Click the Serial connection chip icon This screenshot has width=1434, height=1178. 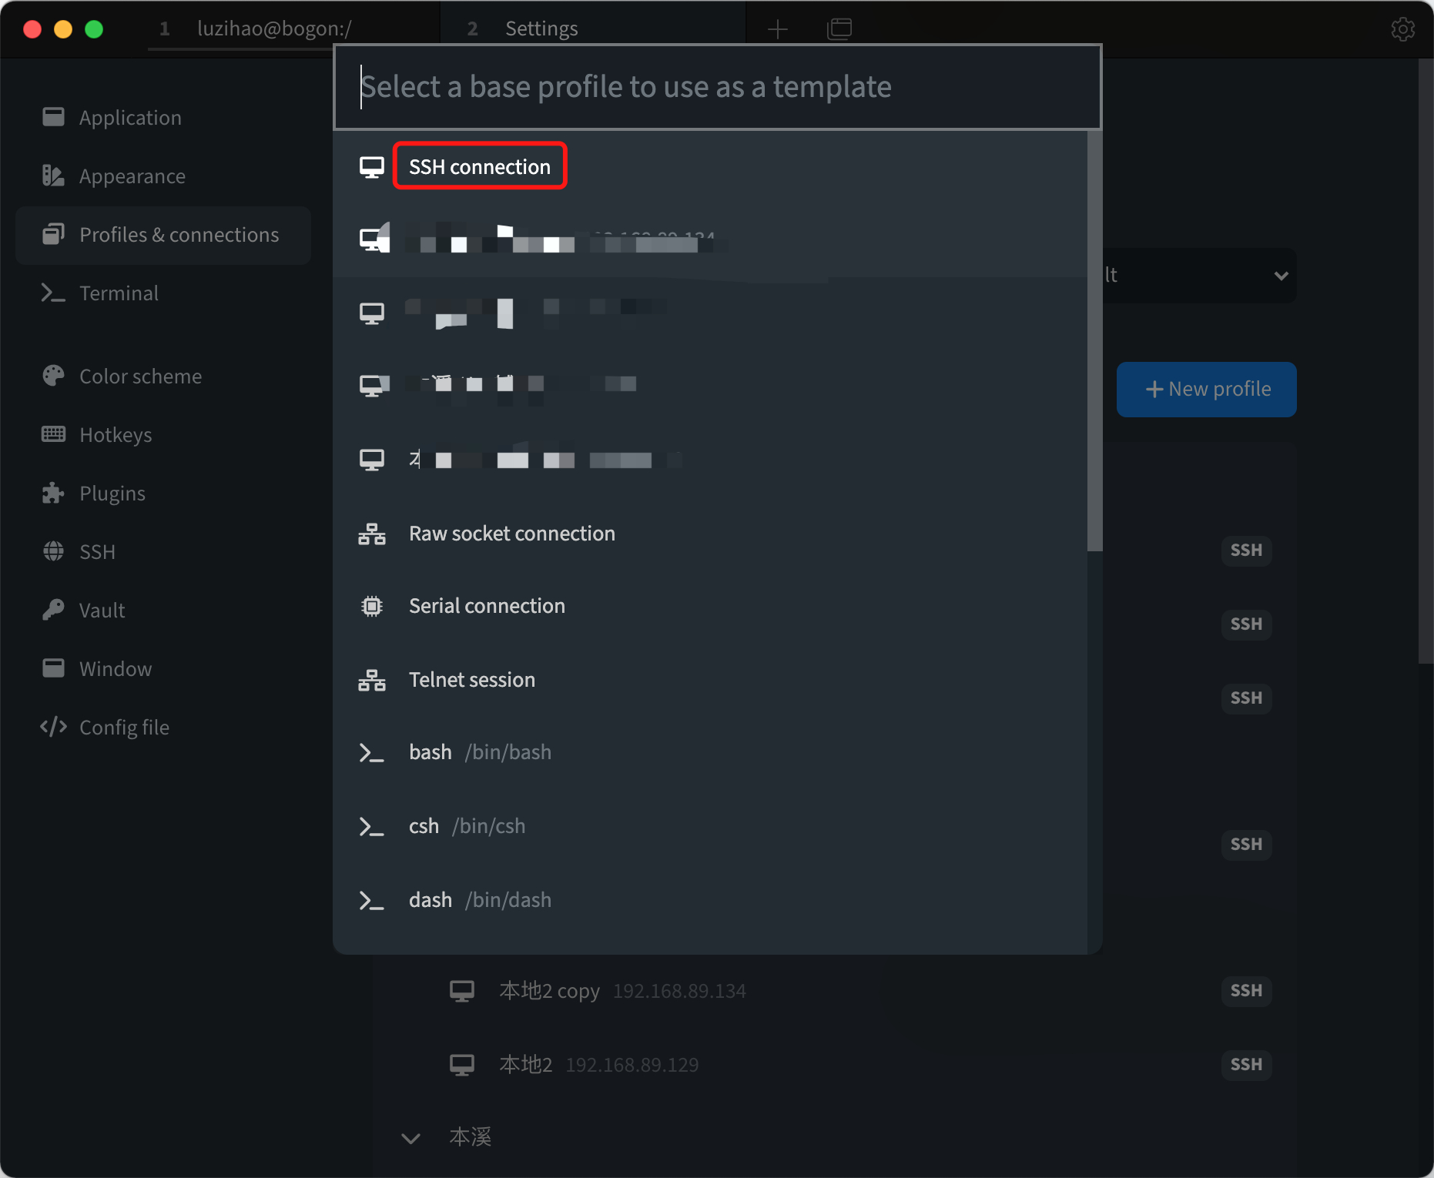point(372,606)
